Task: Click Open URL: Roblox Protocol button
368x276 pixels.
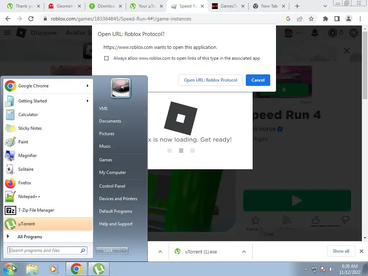Action: pos(211,80)
